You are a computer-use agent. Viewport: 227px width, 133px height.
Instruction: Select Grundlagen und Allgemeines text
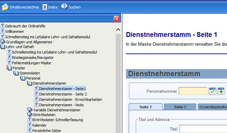coord(29,42)
